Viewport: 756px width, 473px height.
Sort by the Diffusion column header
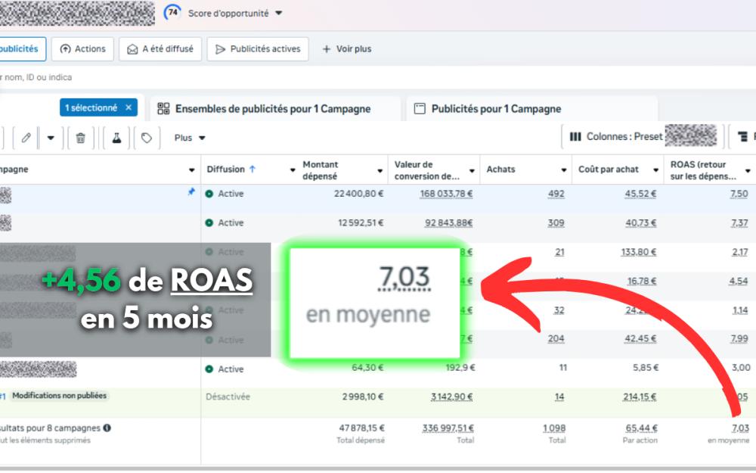231,170
